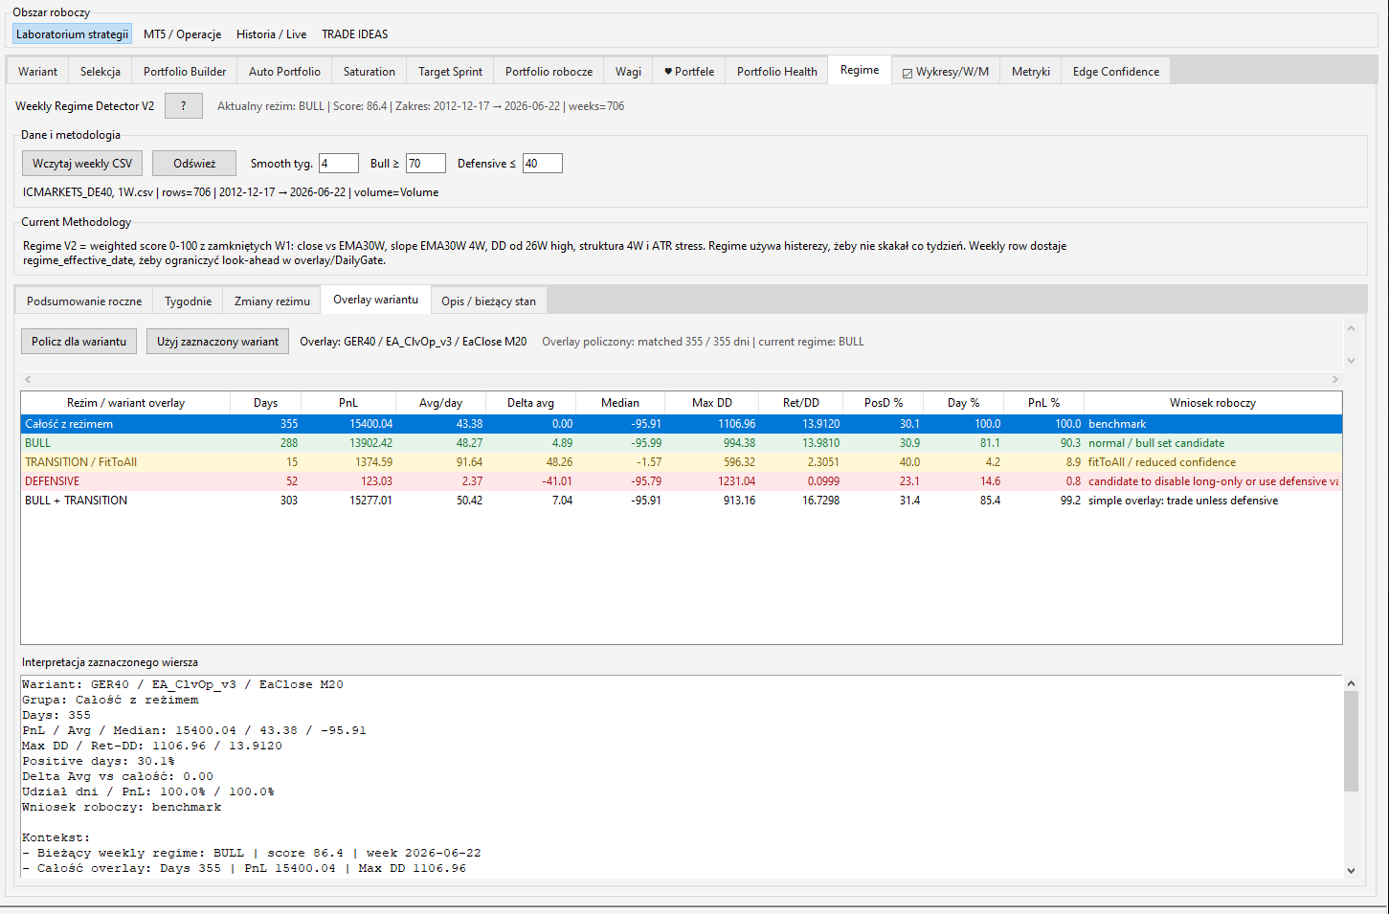
Task: Open the Portfolio Builder tab
Action: click(x=185, y=72)
